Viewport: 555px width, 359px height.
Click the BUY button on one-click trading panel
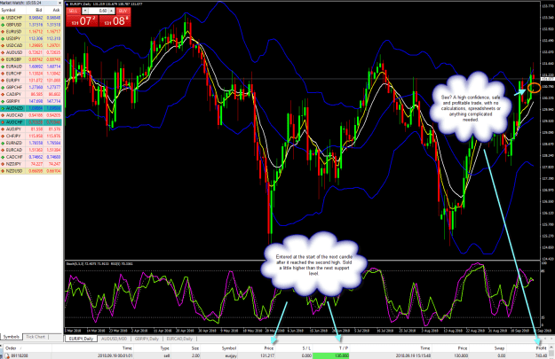pos(123,11)
